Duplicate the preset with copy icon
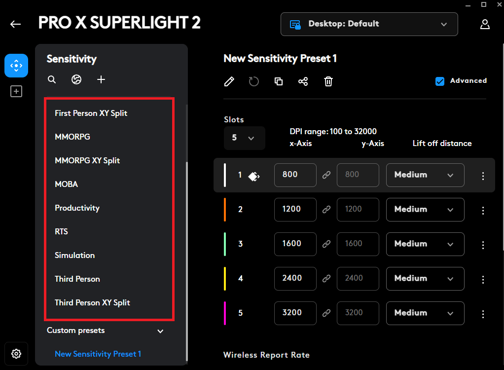This screenshot has width=504, height=370. tap(278, 81)
